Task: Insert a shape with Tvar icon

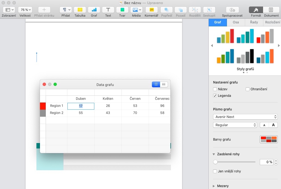Action: click(x=122, y=10)
